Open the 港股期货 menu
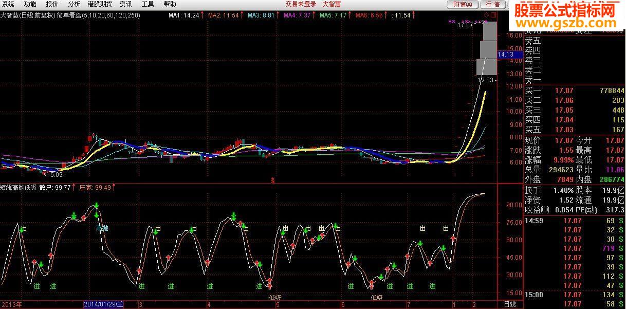 coord(100,4)
